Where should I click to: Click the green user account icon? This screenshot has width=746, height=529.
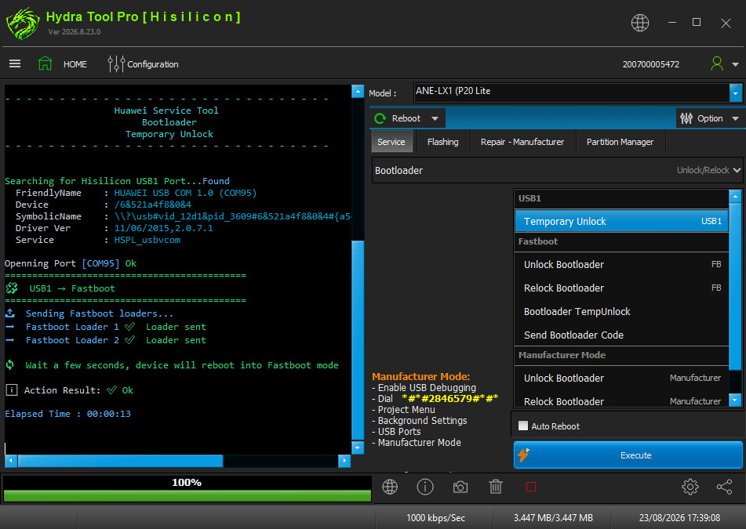coord(716,63)
